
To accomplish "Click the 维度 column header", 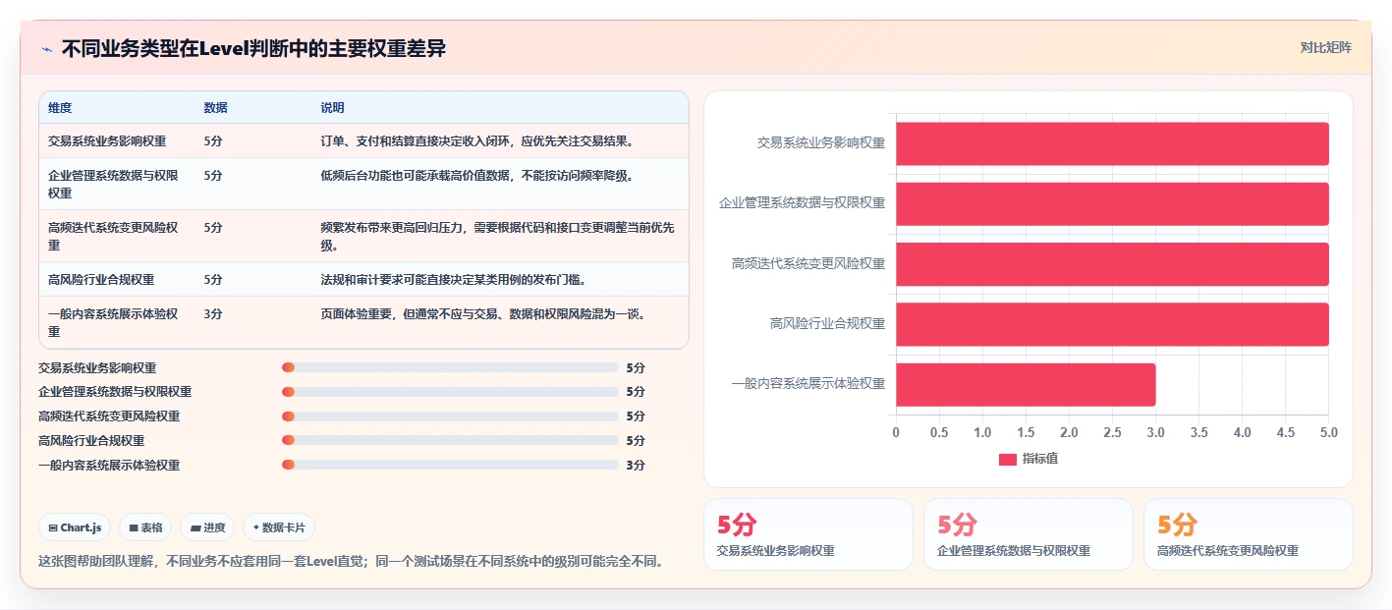I will pyautogui.click(x=60, y=108).
